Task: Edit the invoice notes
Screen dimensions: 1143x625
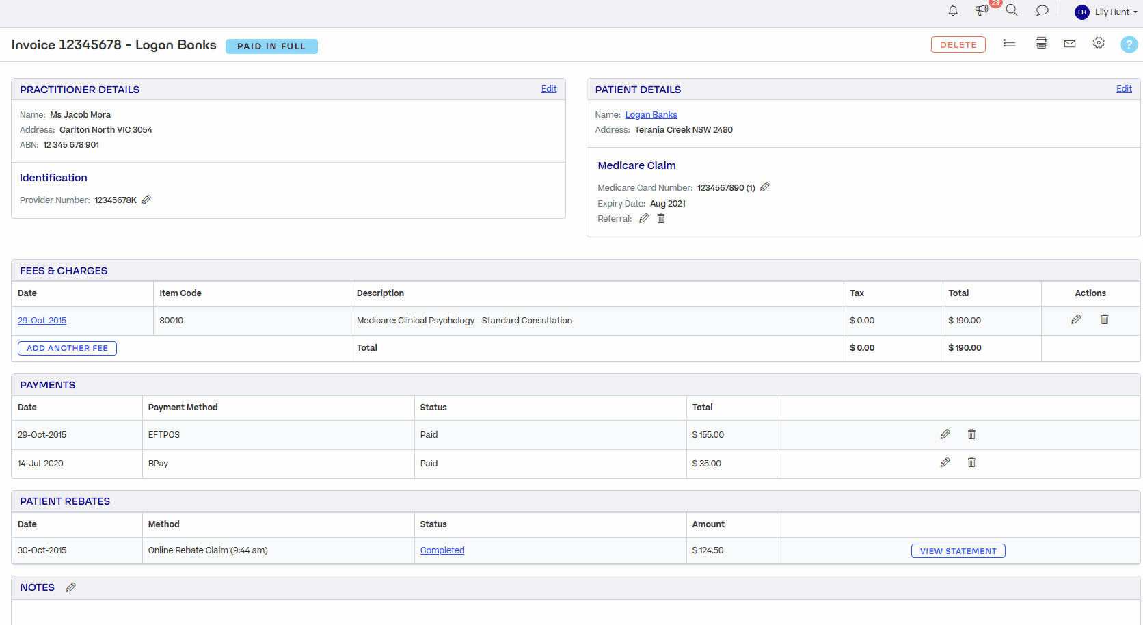Action: pos(71,588)
